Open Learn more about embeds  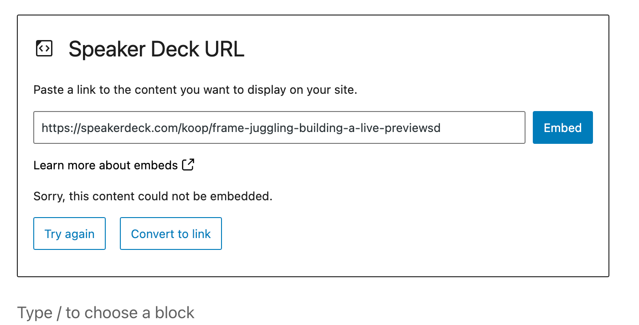[105, 165]
